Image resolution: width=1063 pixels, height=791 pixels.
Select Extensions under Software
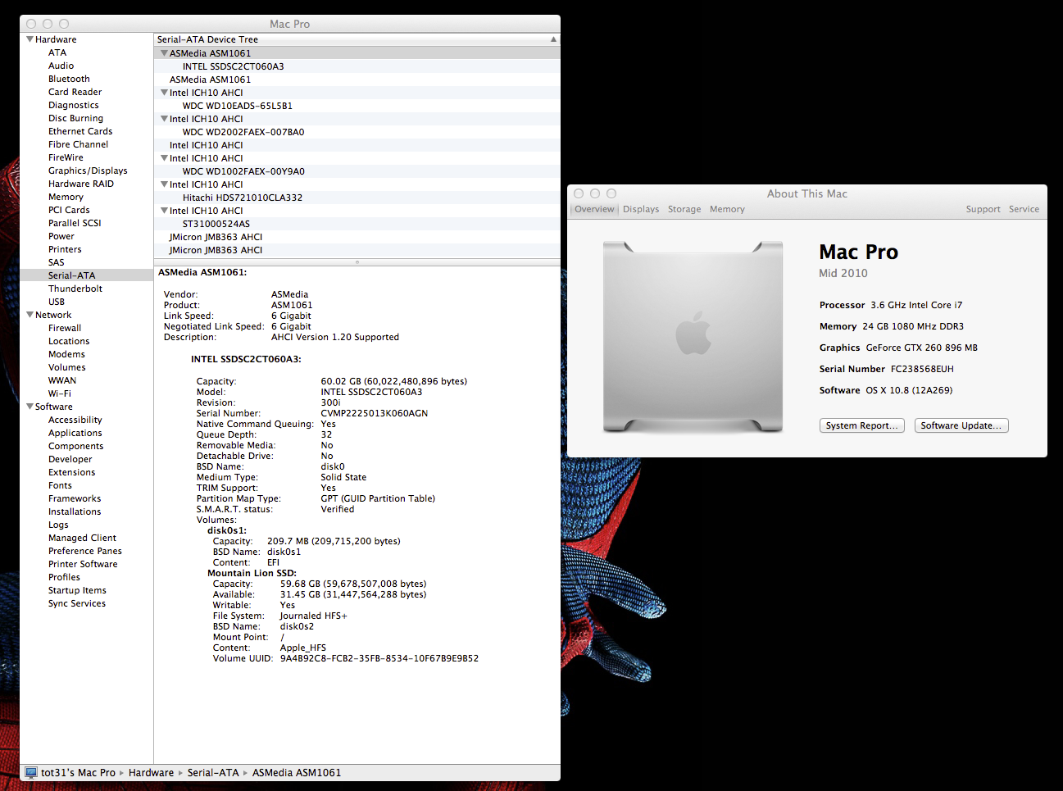(x=71, y=472)
